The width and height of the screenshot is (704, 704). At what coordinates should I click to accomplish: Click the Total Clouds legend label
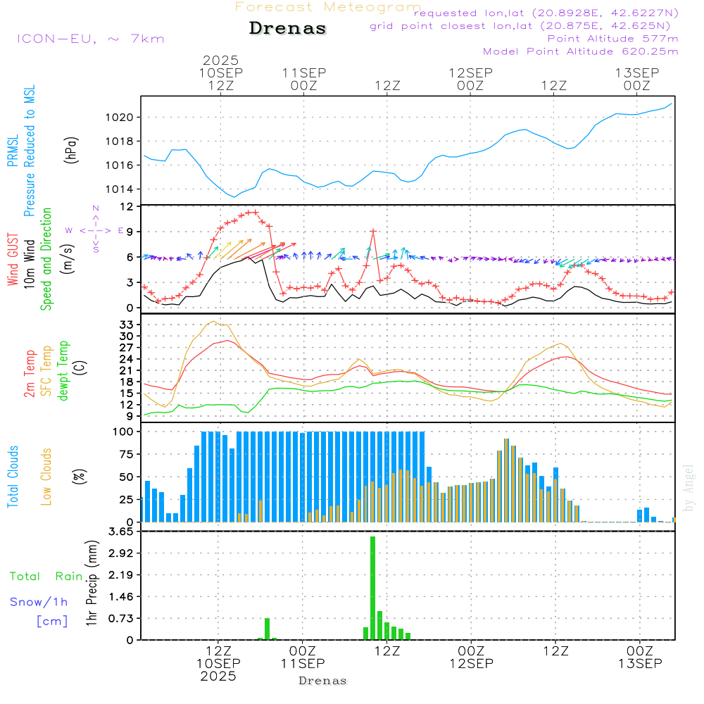(13, 477)
